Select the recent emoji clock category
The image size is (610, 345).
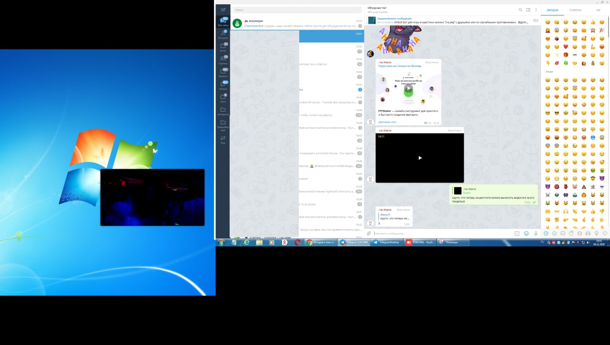(546, 233)
